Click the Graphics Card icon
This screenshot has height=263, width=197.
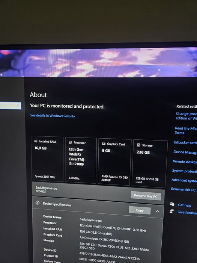click(104, 144)
